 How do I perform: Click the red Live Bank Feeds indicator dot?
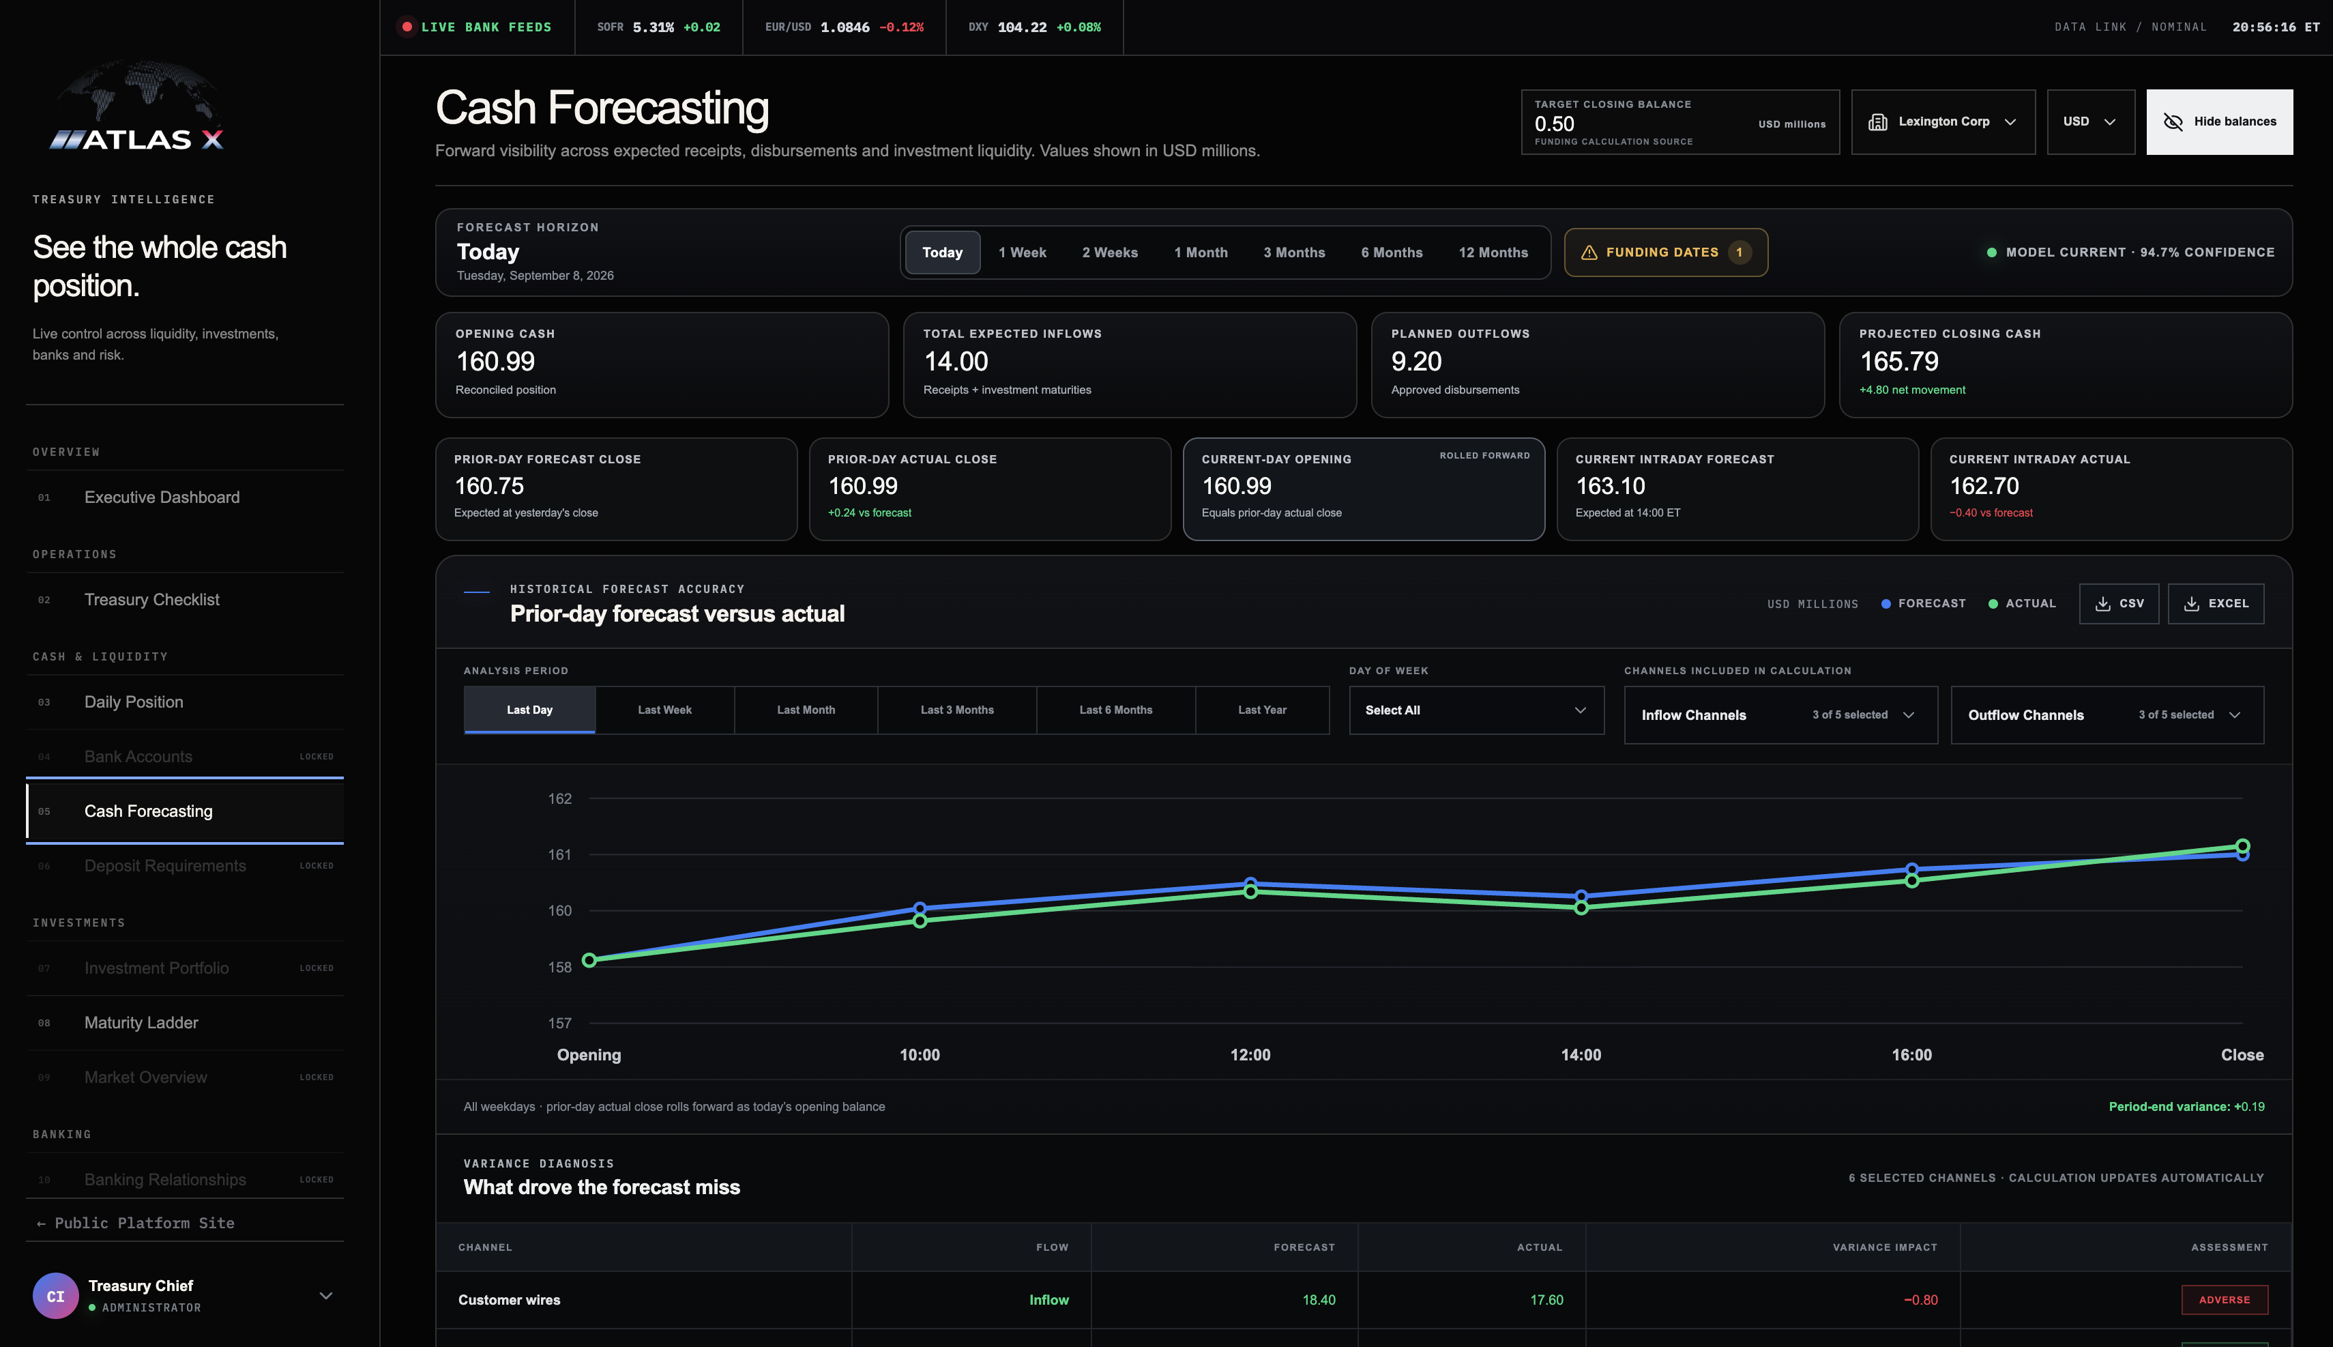[x=407, y=27]
